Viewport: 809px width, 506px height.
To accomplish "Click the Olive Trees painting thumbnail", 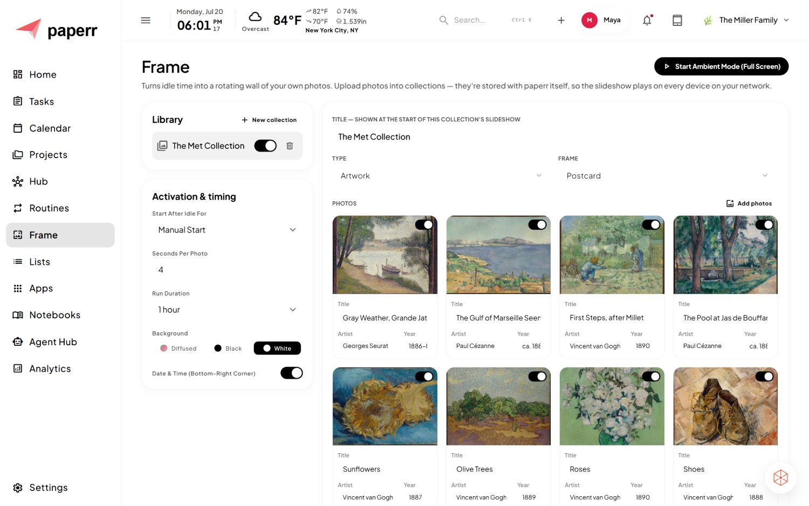I will point(498,406).
